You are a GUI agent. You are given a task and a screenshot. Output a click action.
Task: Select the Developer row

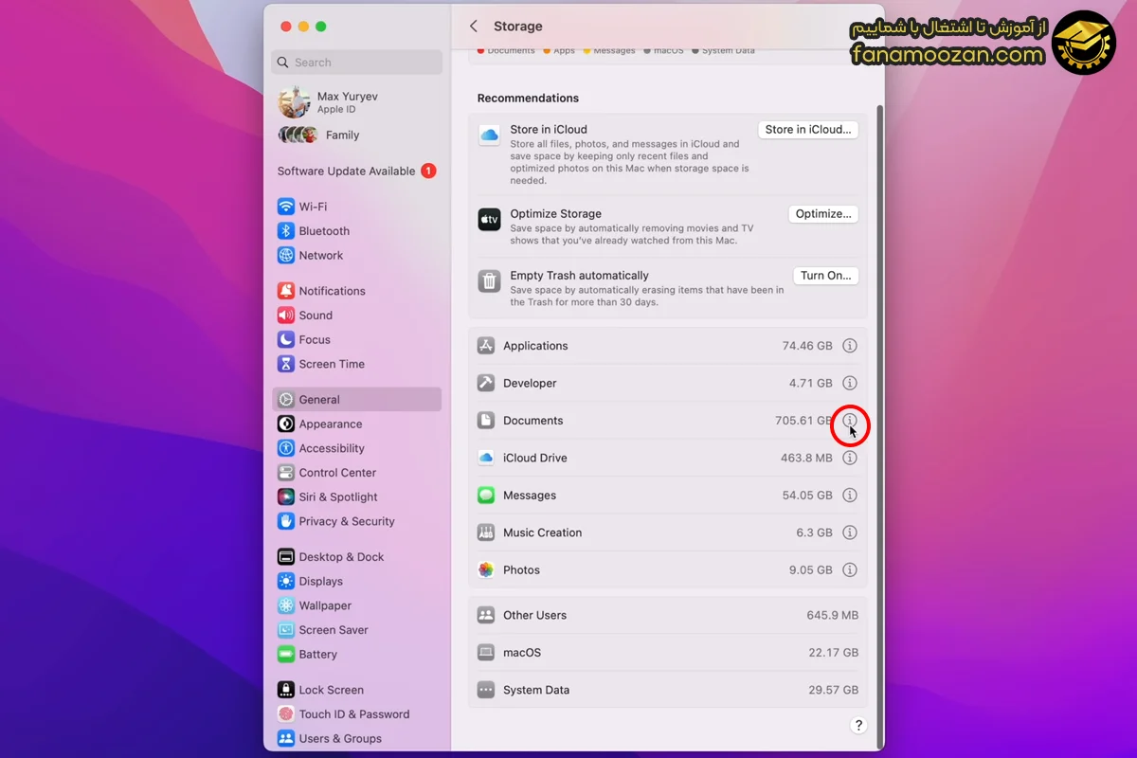(x=667, y=384)
